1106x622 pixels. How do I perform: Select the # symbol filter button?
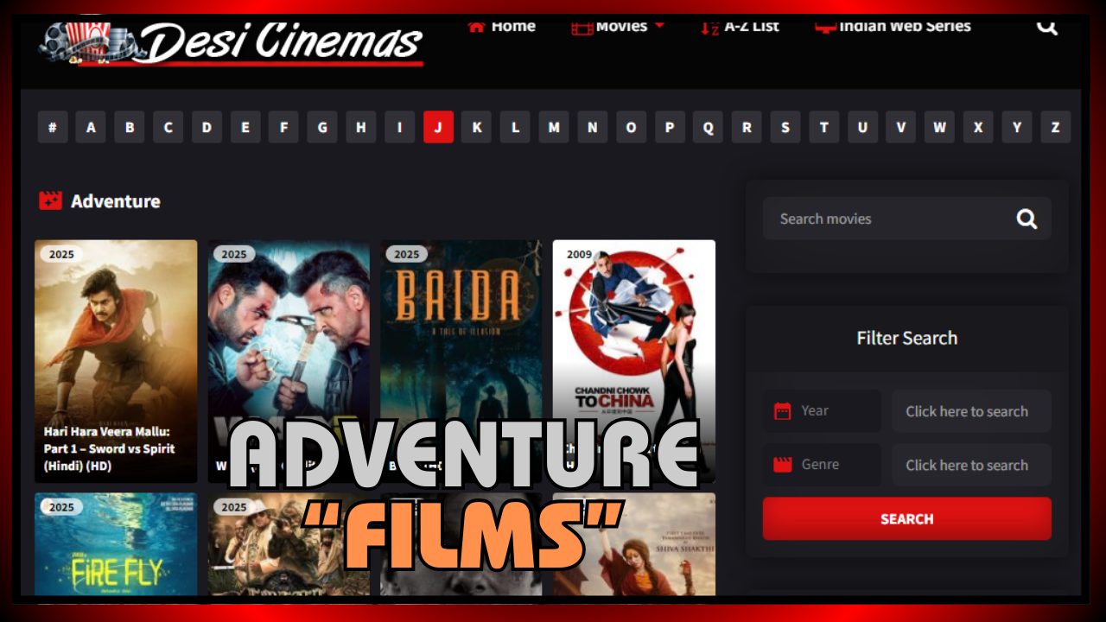(x=53, y=128)
